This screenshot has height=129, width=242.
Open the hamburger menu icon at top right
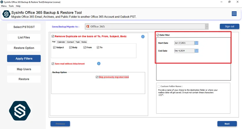[x=234, y=14]
